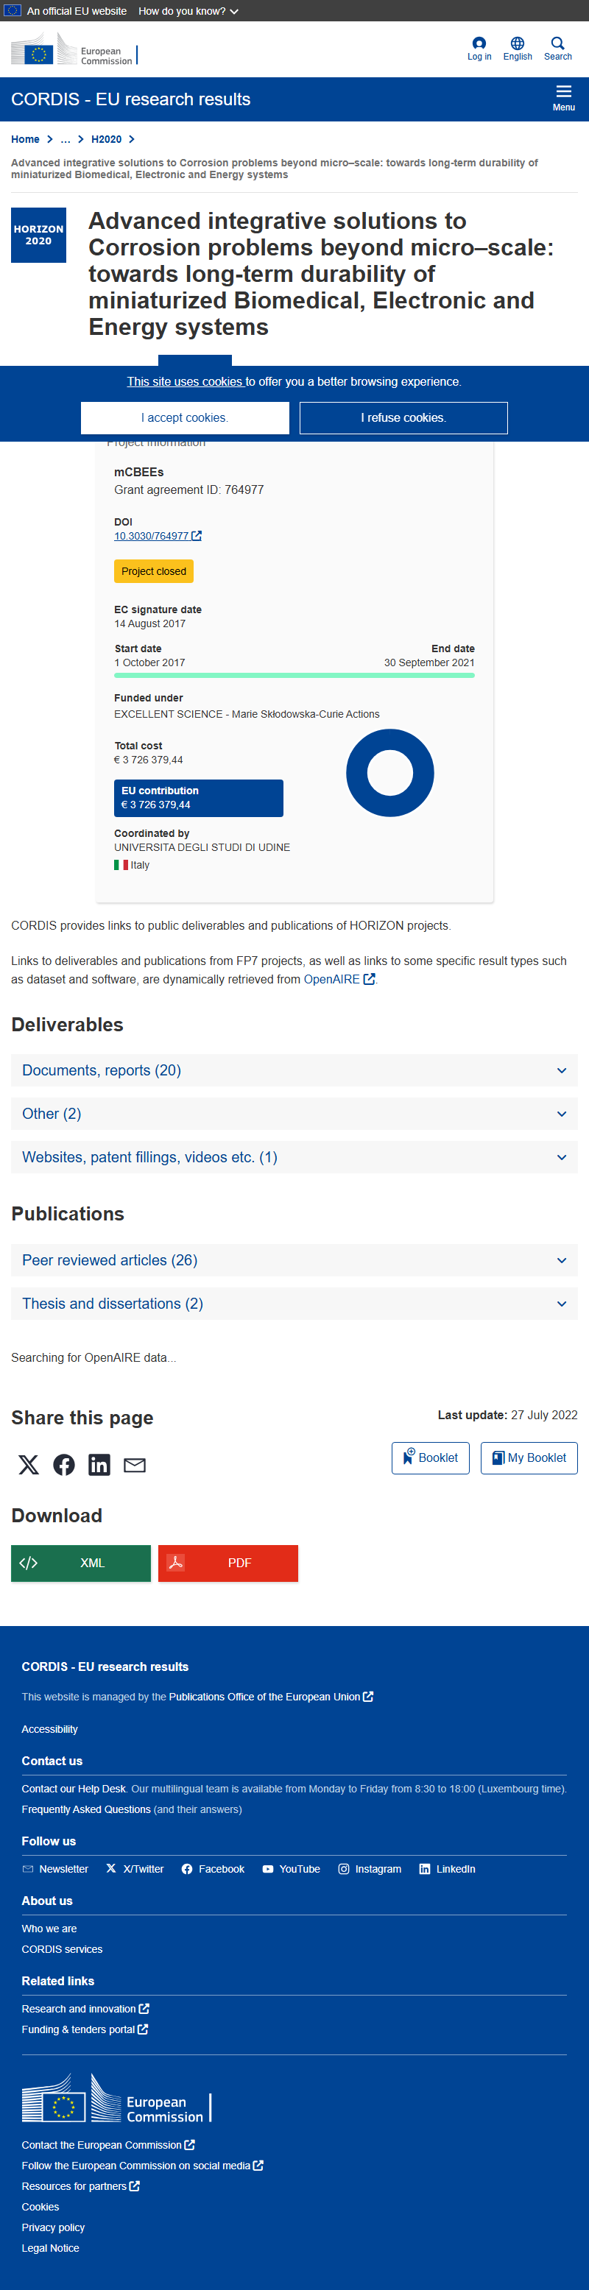Follow on Instagram footer link
The height and width of the screenshot is (2290, 589).
pyautogui.click(x=370, y=1869)
